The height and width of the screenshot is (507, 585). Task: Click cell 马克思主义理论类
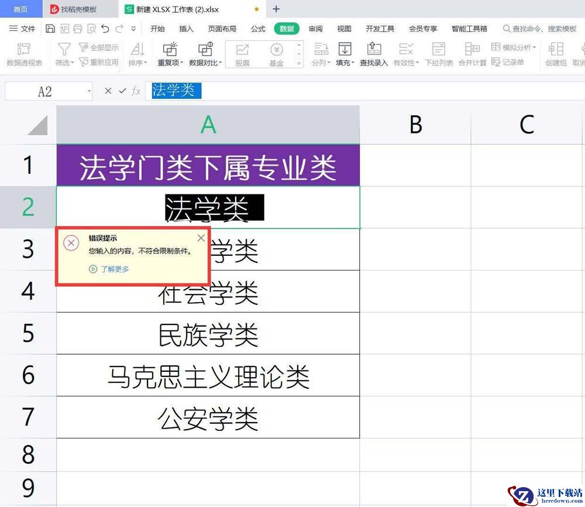(208, 375)
